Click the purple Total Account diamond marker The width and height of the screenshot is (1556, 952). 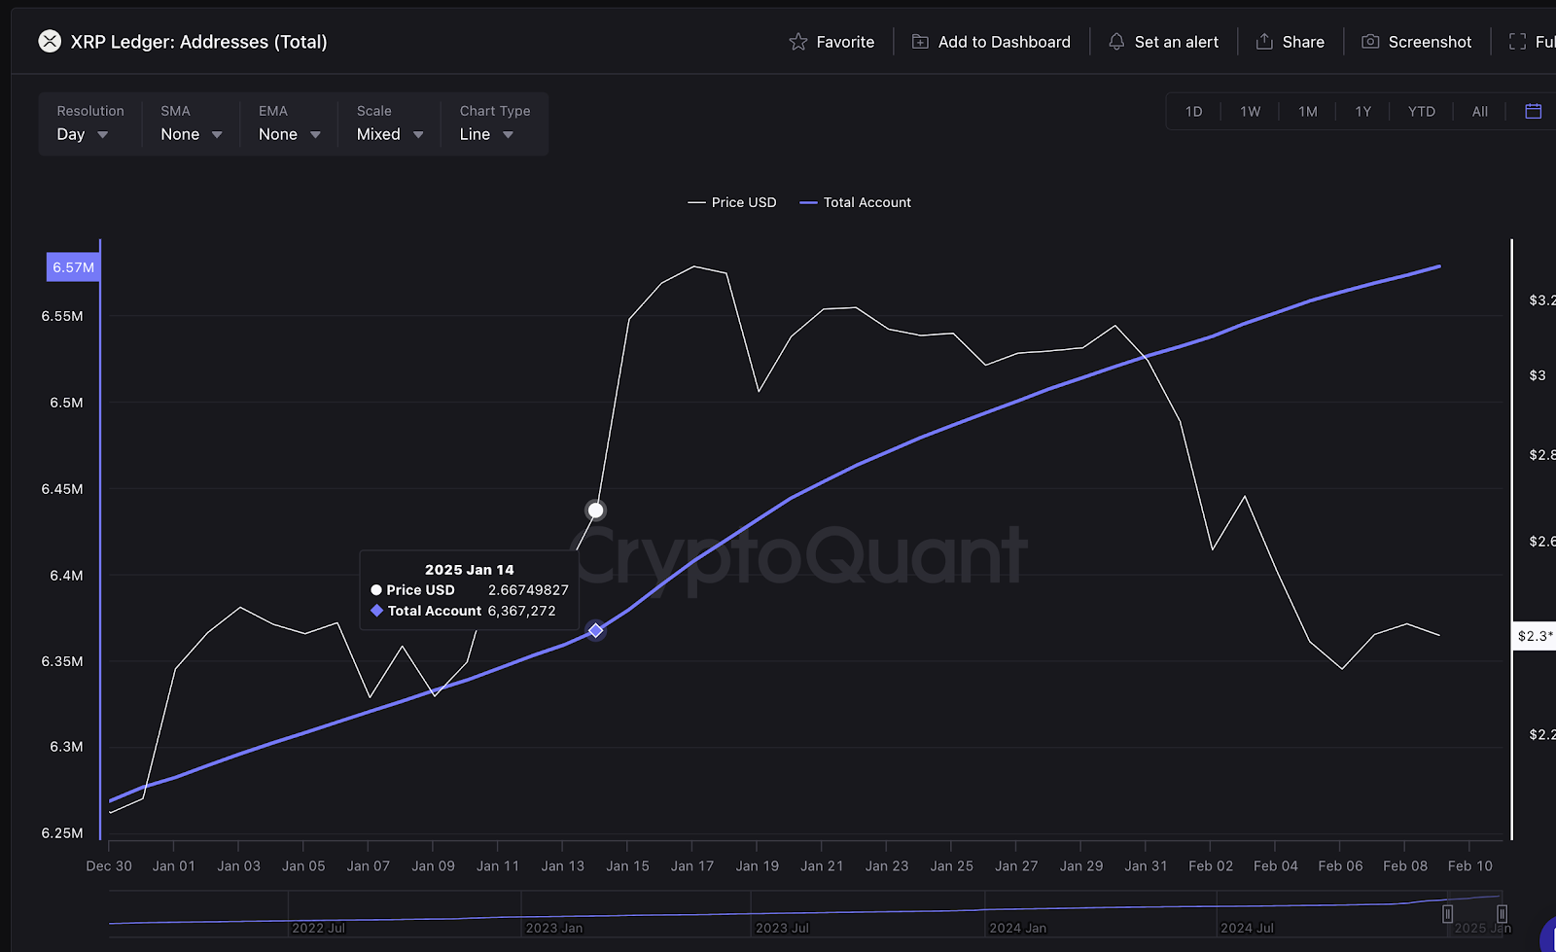(x=596, y=630)
